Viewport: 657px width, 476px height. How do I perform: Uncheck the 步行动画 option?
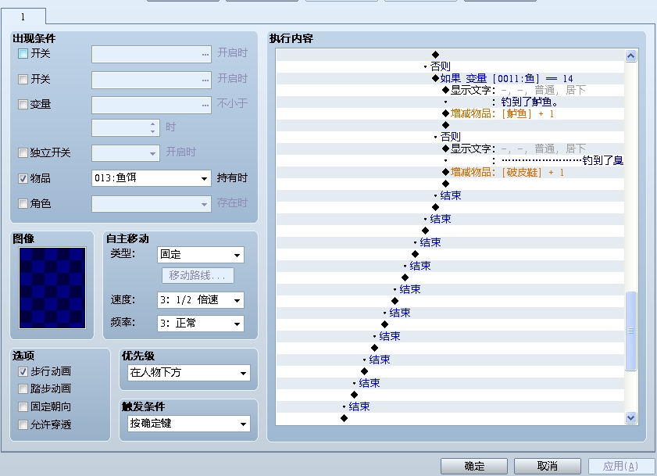[x=23, y=371]
